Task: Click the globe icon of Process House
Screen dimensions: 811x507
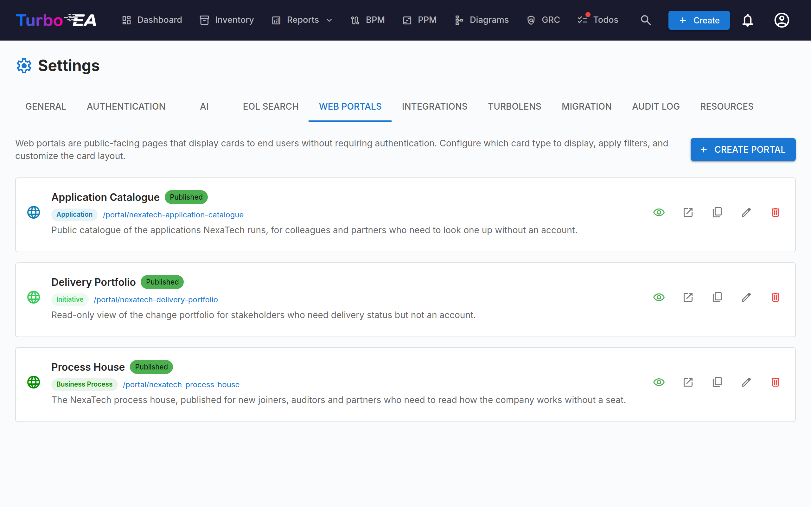Action: point(34,382)
